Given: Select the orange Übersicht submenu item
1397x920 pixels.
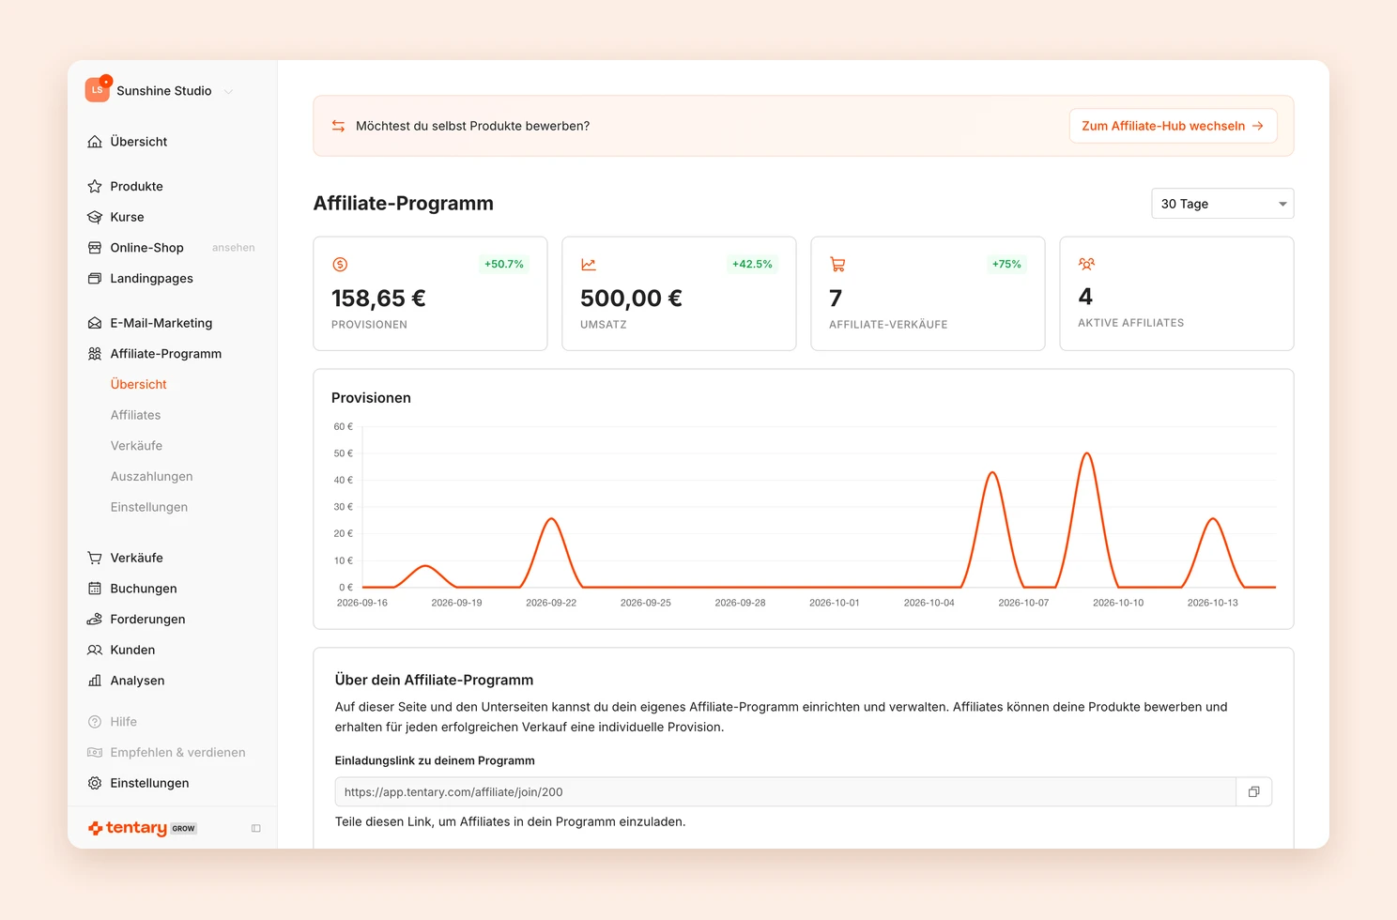Looking at the screenshot, I should pos(138,384).
